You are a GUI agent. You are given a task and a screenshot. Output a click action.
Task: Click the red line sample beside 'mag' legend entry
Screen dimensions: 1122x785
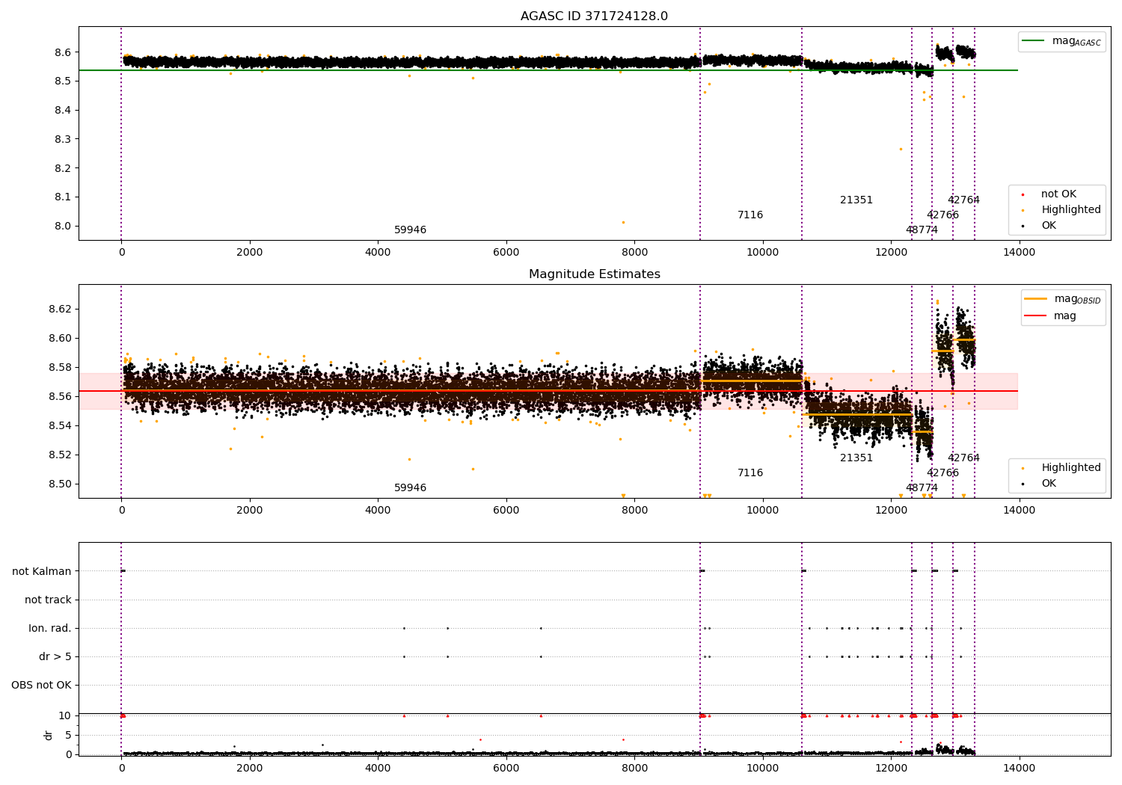(1035, 316)
